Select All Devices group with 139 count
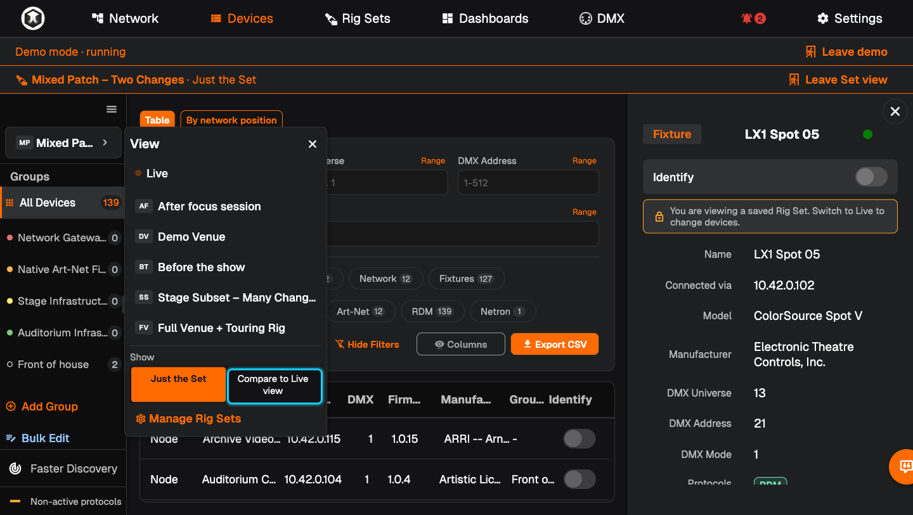This screenshot has height=515, width=913. click(x=63, y=203)
